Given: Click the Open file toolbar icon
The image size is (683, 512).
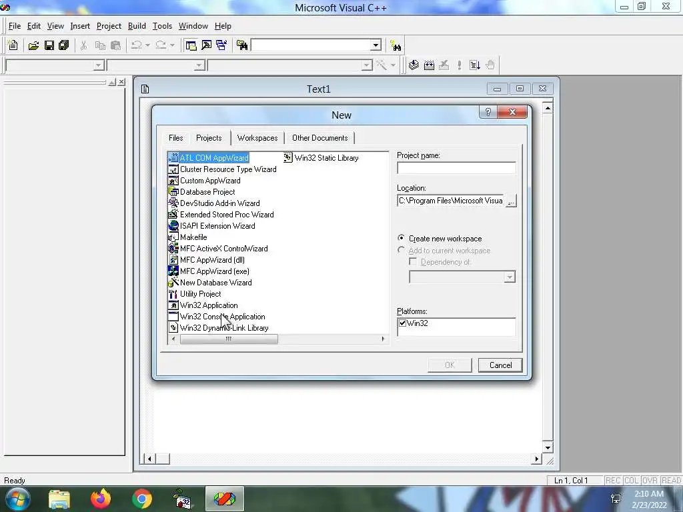Looking at the screenshot, I should (x=33, y=45).
